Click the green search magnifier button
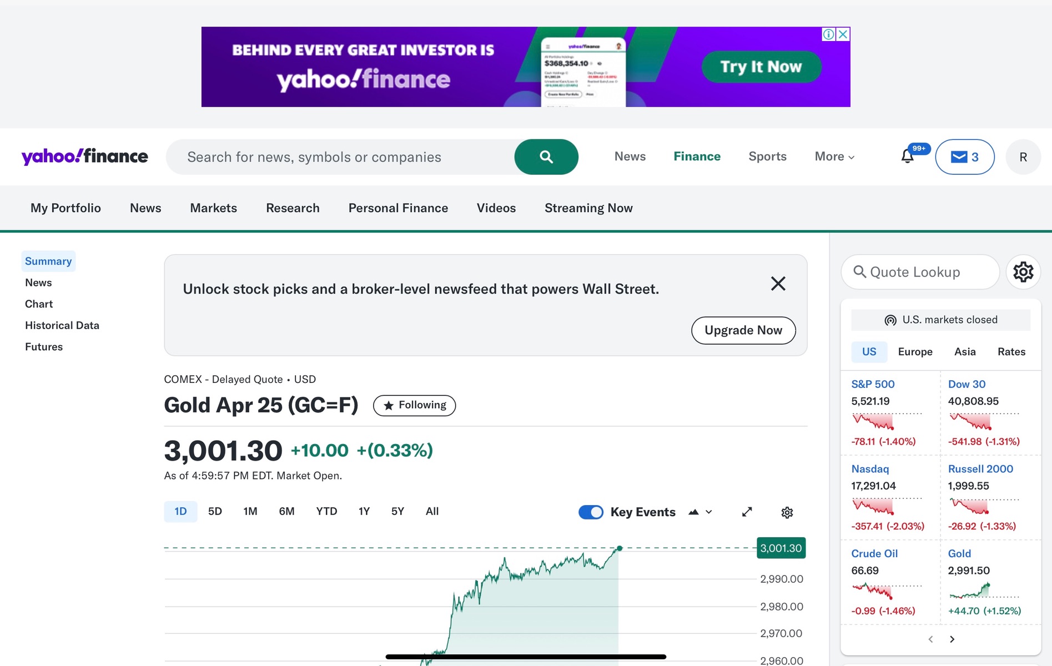Image resolution: width=1052 pixels, height=666 pixels. 546,157
